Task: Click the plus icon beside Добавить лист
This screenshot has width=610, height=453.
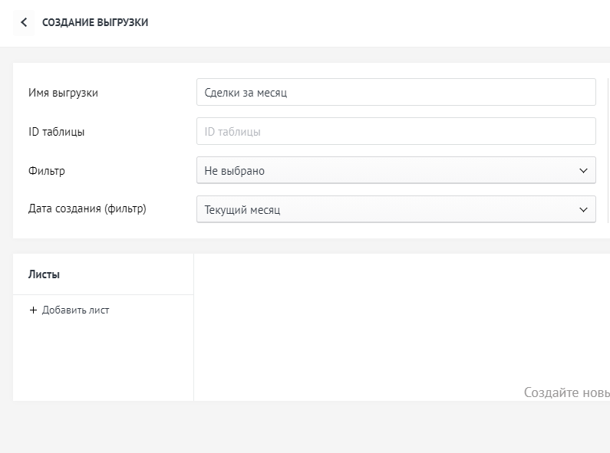Action: tap(33, 310)
